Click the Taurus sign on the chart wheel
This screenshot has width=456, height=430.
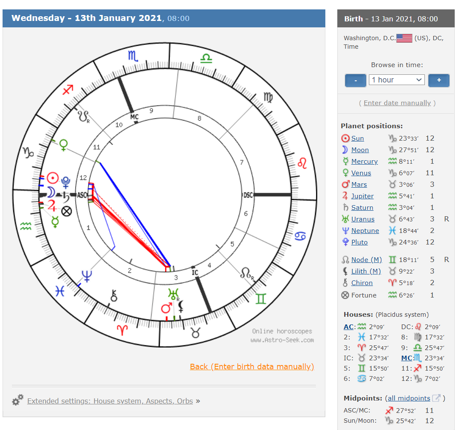196,333
